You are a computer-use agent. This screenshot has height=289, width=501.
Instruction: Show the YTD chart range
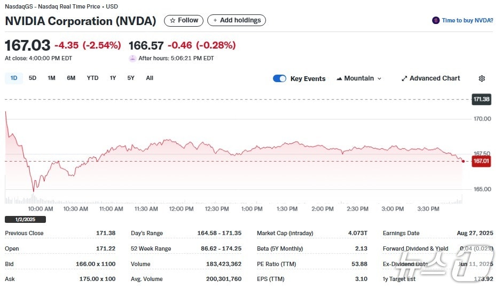(92, 78)
